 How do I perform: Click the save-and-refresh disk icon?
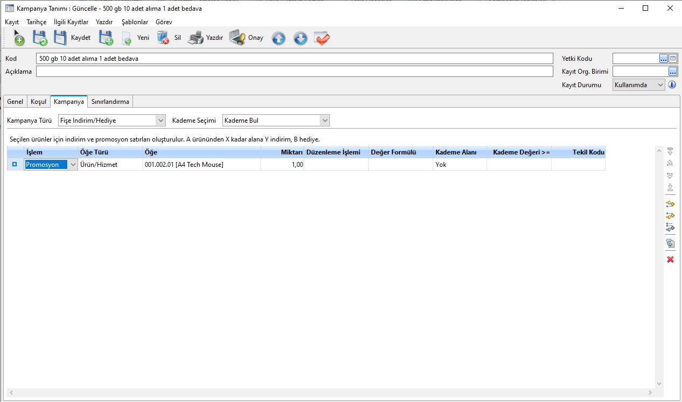click(40, 38)
